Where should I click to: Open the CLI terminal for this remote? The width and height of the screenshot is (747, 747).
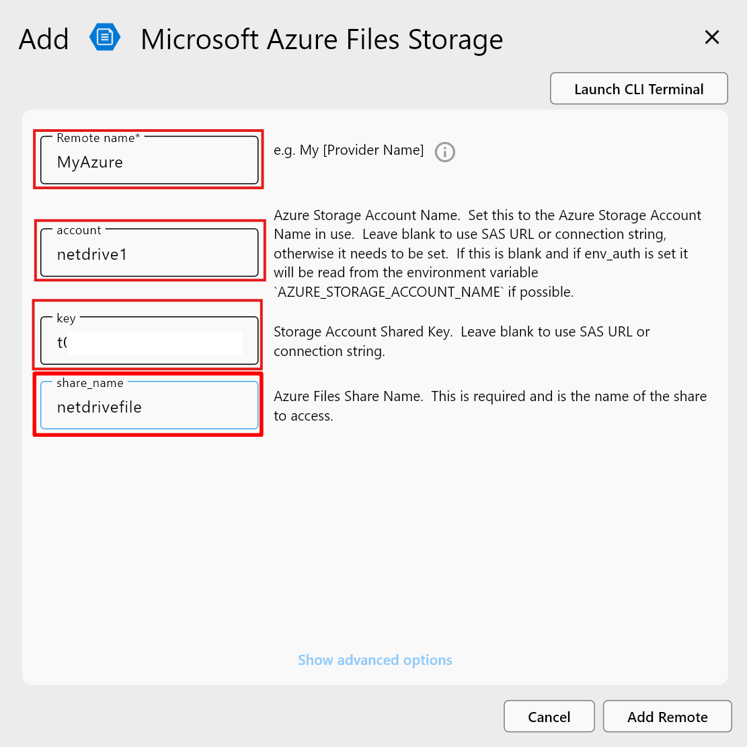coord(638,88)
